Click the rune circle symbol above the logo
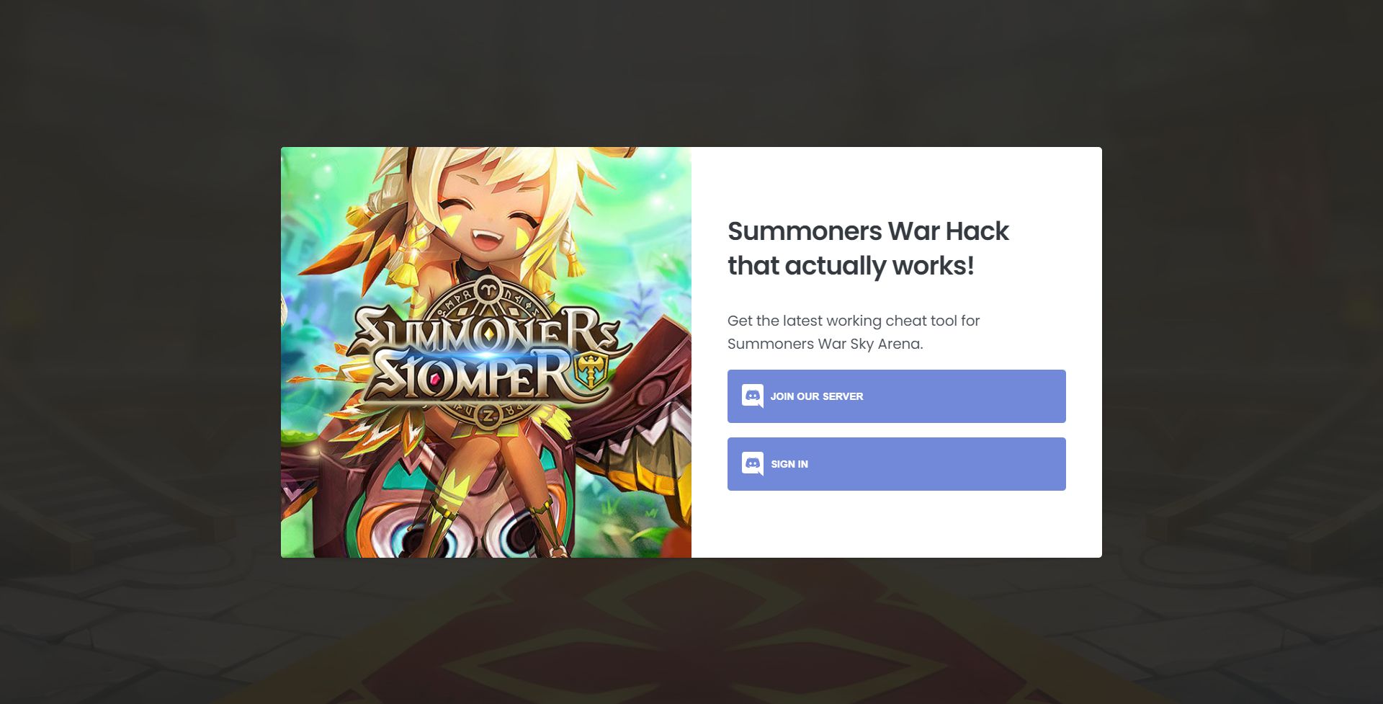The height and width of the screenshot is (704, 1383). pos(489,290)
